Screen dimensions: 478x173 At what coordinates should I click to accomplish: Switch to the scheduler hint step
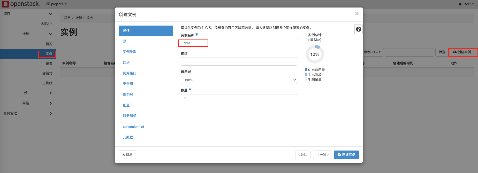click(133, 127)
